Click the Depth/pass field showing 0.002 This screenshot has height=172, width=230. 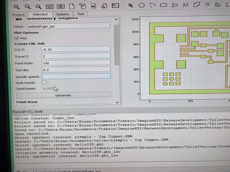click(76, 89)
